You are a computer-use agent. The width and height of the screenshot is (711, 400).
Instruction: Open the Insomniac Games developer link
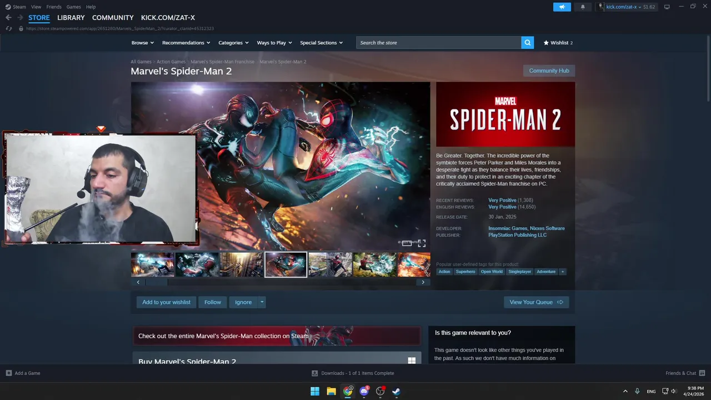point(508,228)
